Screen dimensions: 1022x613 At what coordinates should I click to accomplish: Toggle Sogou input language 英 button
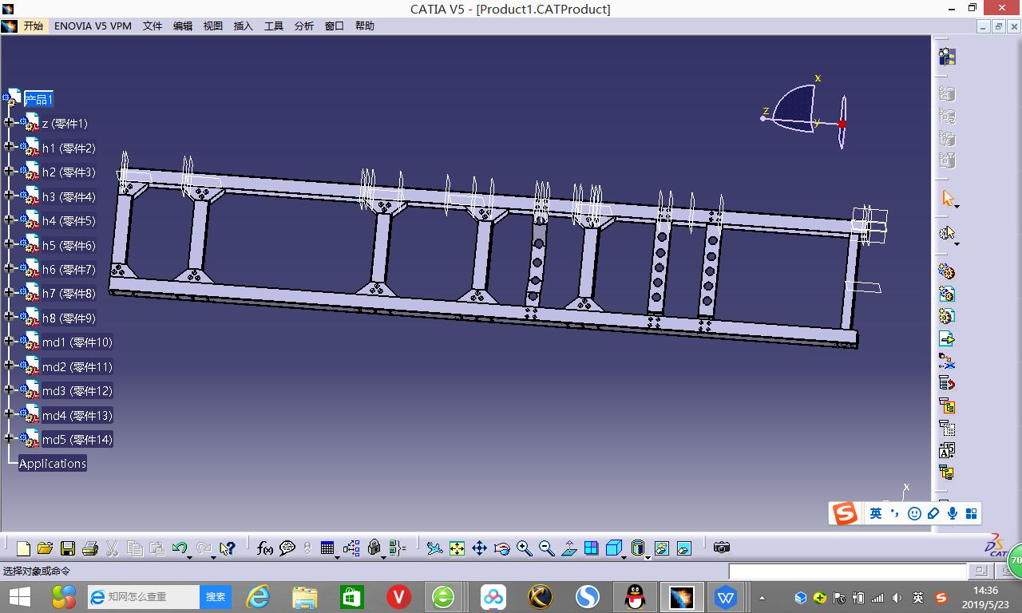(x=876, y=513)
